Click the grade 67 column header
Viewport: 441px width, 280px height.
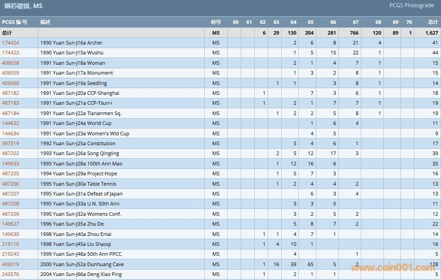(355, 22)
